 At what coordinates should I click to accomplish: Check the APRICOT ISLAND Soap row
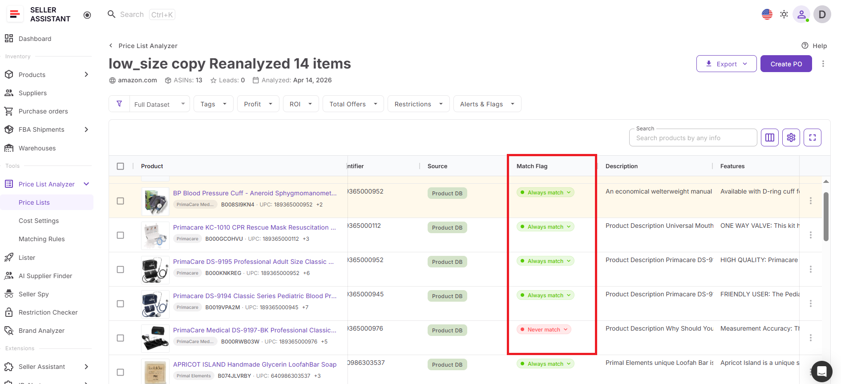point(120,372)
